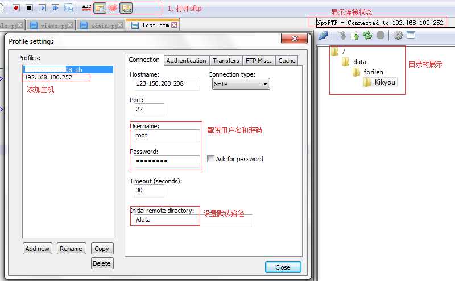The height and width of the screenshot is (281, 455).
Task: Click the pink heart toolbar icon
Action: click(x=113, y=8)
